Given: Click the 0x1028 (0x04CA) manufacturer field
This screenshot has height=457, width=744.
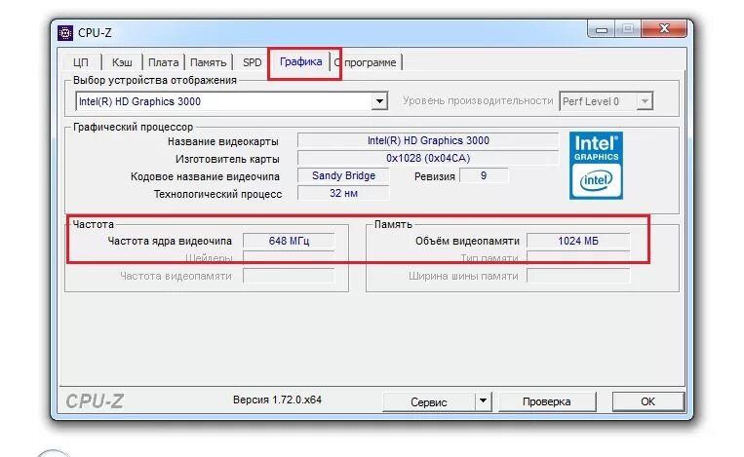Looking at the screenshot, I should (x=428, y=158).
